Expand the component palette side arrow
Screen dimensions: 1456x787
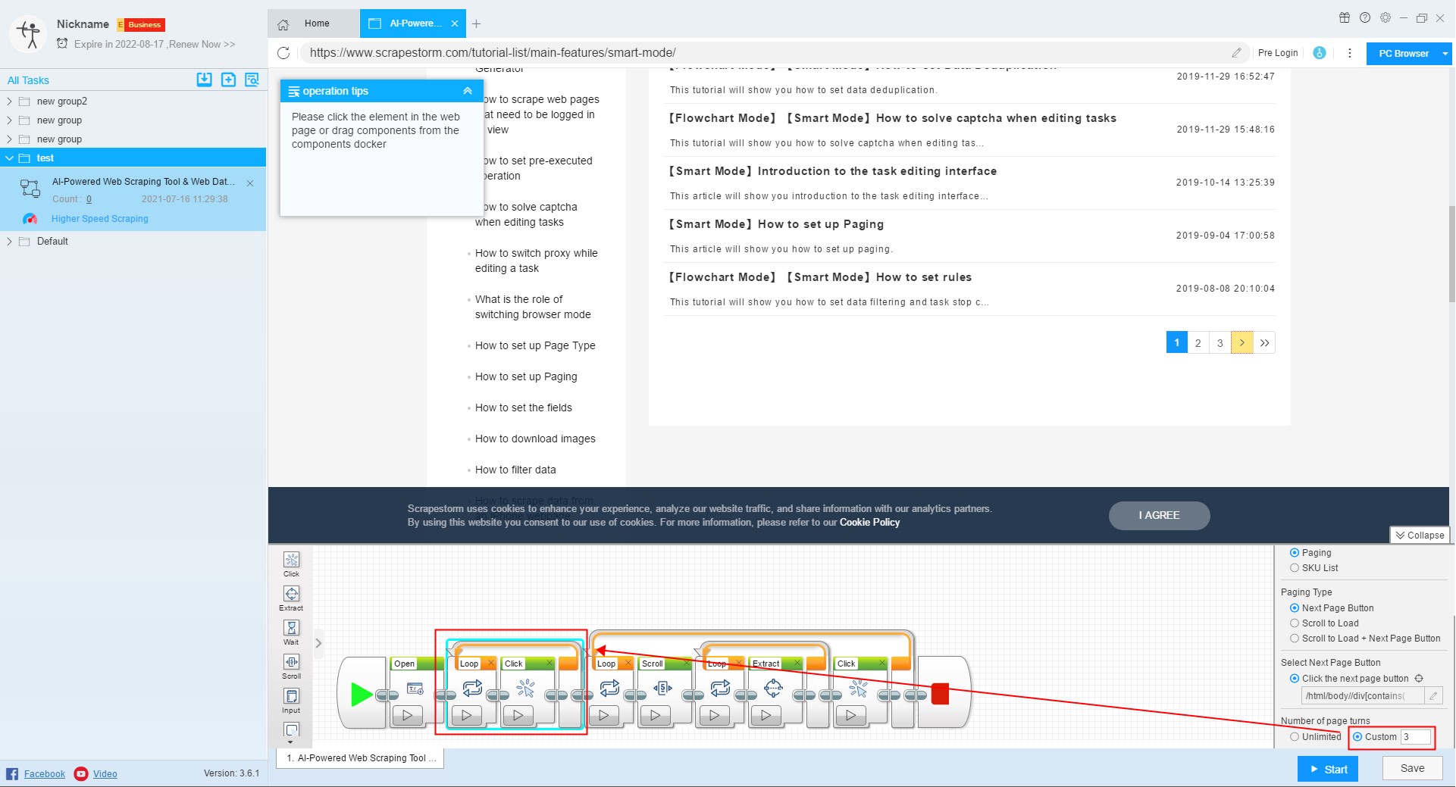click(318, 643)
